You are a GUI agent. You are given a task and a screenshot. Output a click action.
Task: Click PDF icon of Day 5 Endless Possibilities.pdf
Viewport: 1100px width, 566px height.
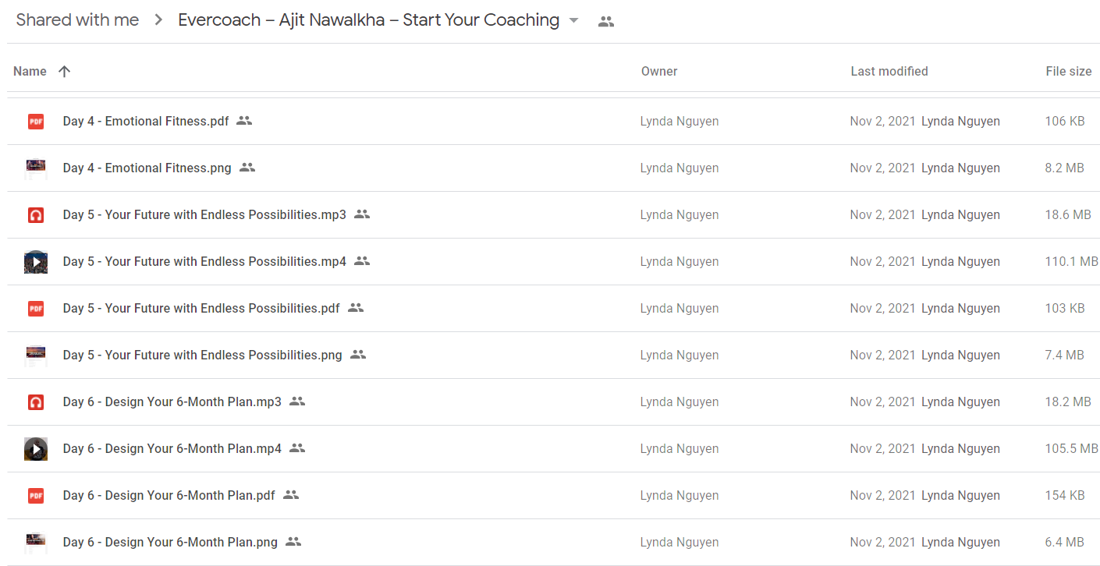tap(36, 308)
